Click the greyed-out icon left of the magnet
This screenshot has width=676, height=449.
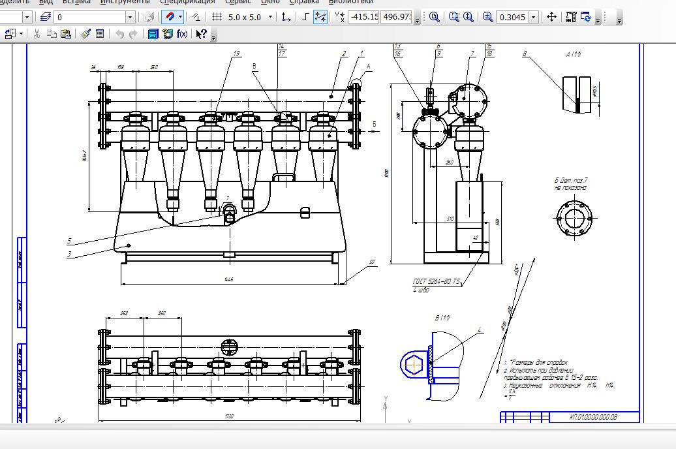click(149, 17)
